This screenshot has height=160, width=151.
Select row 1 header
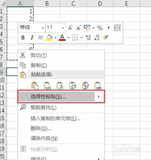(x=3, y=11)
